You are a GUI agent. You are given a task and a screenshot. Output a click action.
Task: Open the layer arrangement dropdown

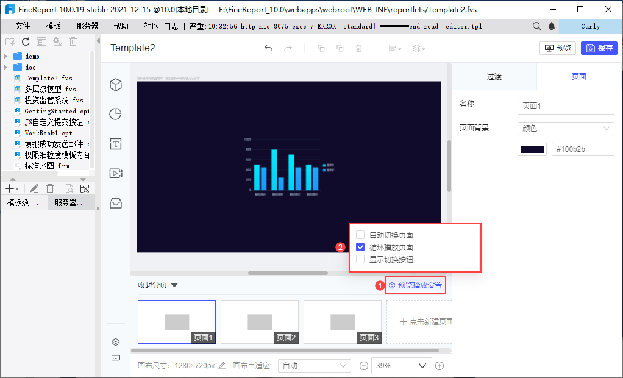click(419, 49)
